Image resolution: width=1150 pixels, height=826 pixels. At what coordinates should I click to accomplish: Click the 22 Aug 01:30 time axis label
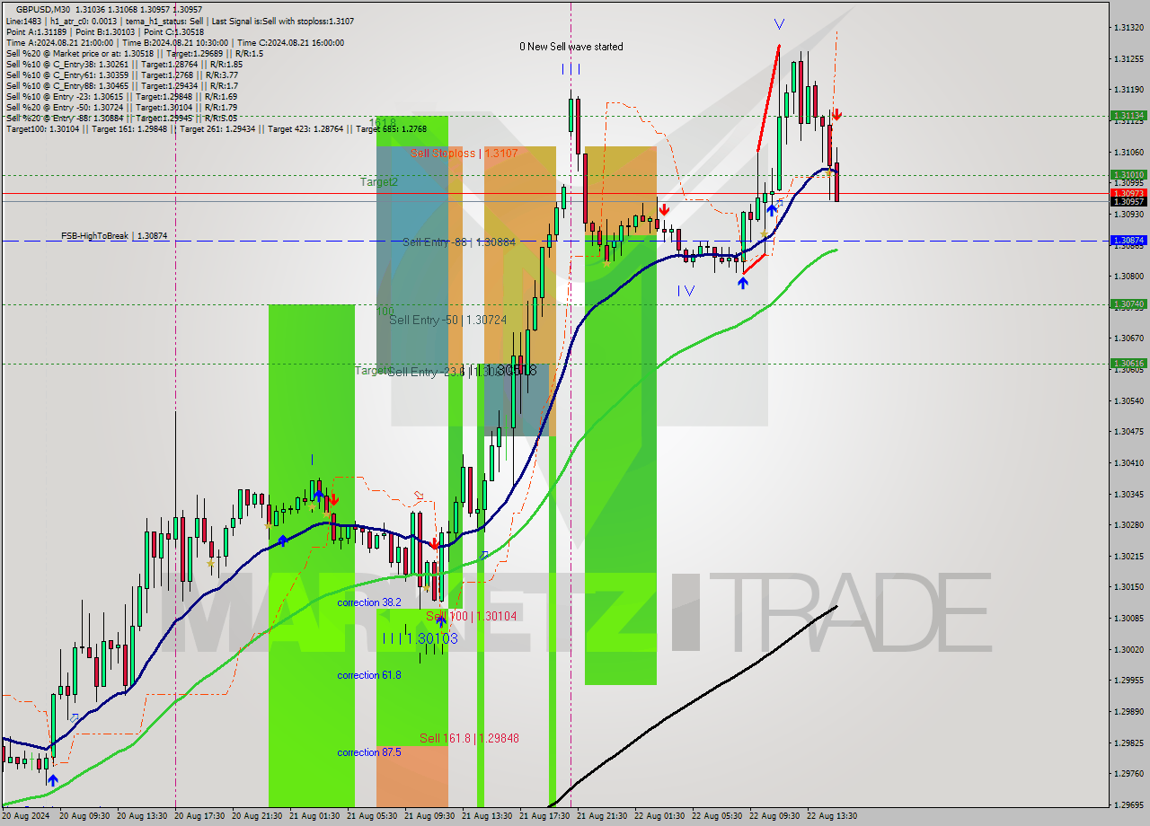click(x=660, y=816)
